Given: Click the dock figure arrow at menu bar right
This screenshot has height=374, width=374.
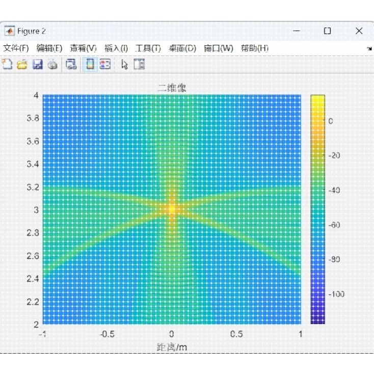Looking at the screenshot, I should click(x=369, y=48).
